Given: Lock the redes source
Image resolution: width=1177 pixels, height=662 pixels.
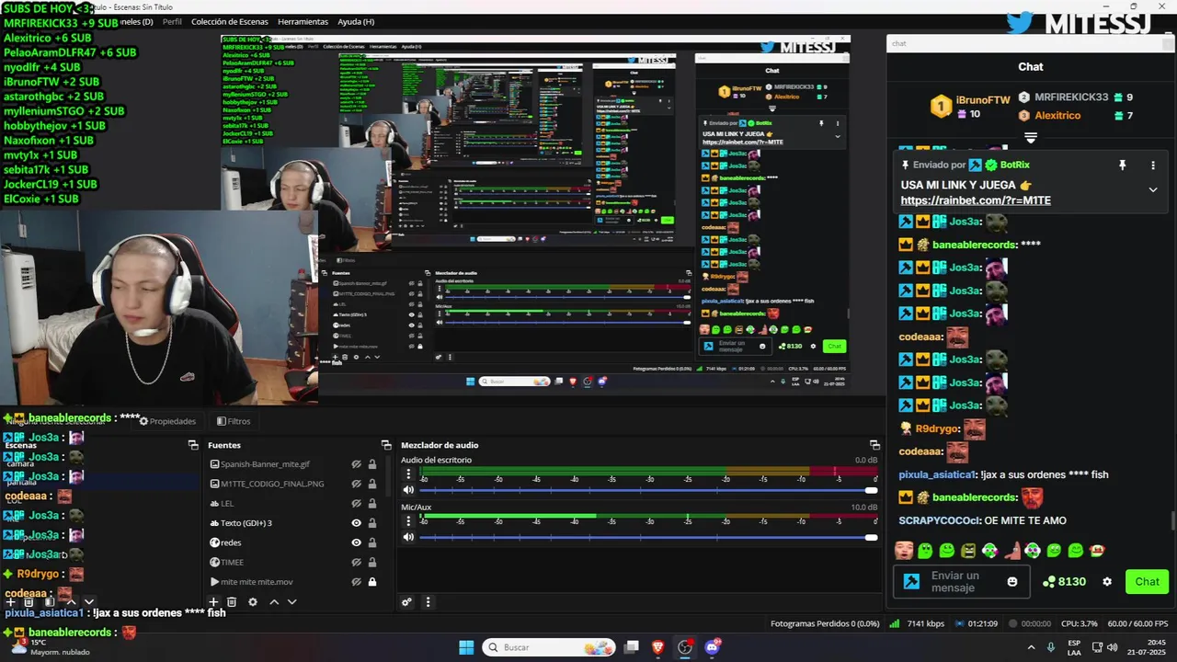Looking at the screenshot, I should pyautogui.click(x=372, y=542).
